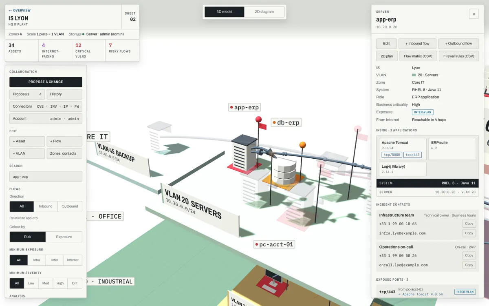Set minimum exposure to All
This screenshot has width=489, height=306.
click(x=19, y=260)
